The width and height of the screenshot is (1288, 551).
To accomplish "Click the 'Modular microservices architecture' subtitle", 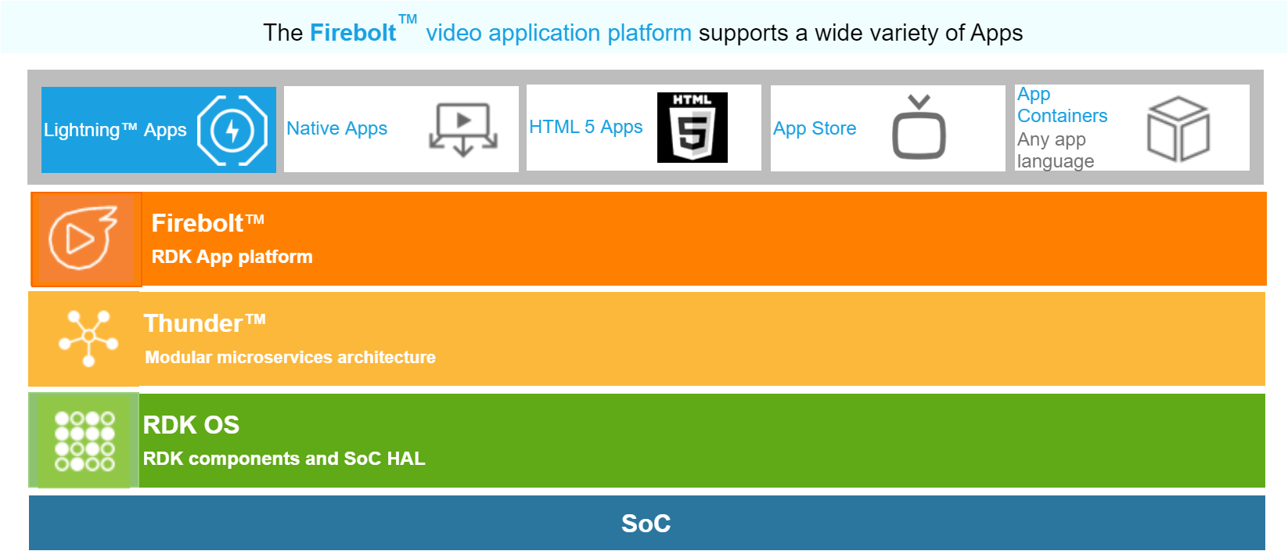I will coord(290,358).
